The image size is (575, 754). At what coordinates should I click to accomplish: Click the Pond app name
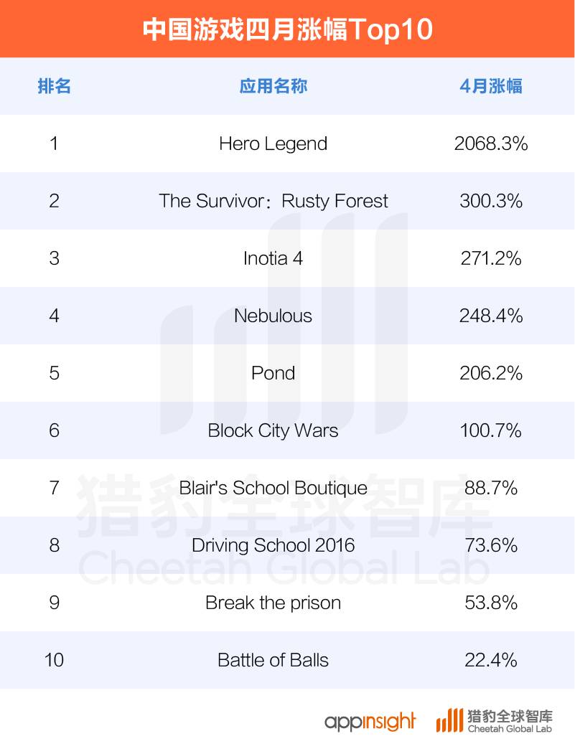pyautogui.click(x=273, y=373)
